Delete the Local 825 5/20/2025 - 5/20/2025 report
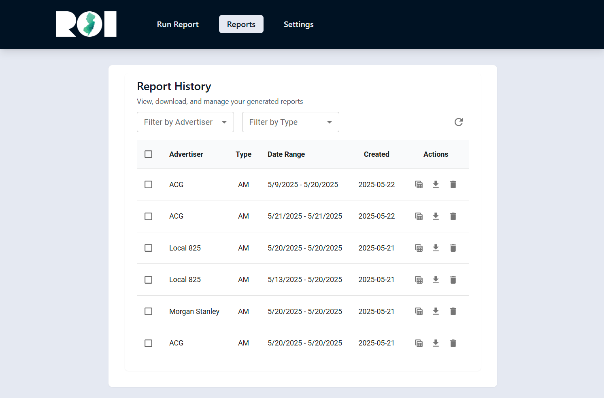 point(453,248)
